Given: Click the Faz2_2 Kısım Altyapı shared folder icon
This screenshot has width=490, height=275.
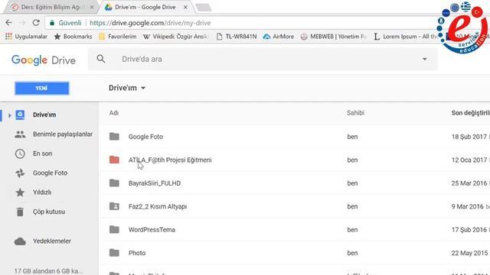Looking at the screenshot, I should tap(114, 206).
